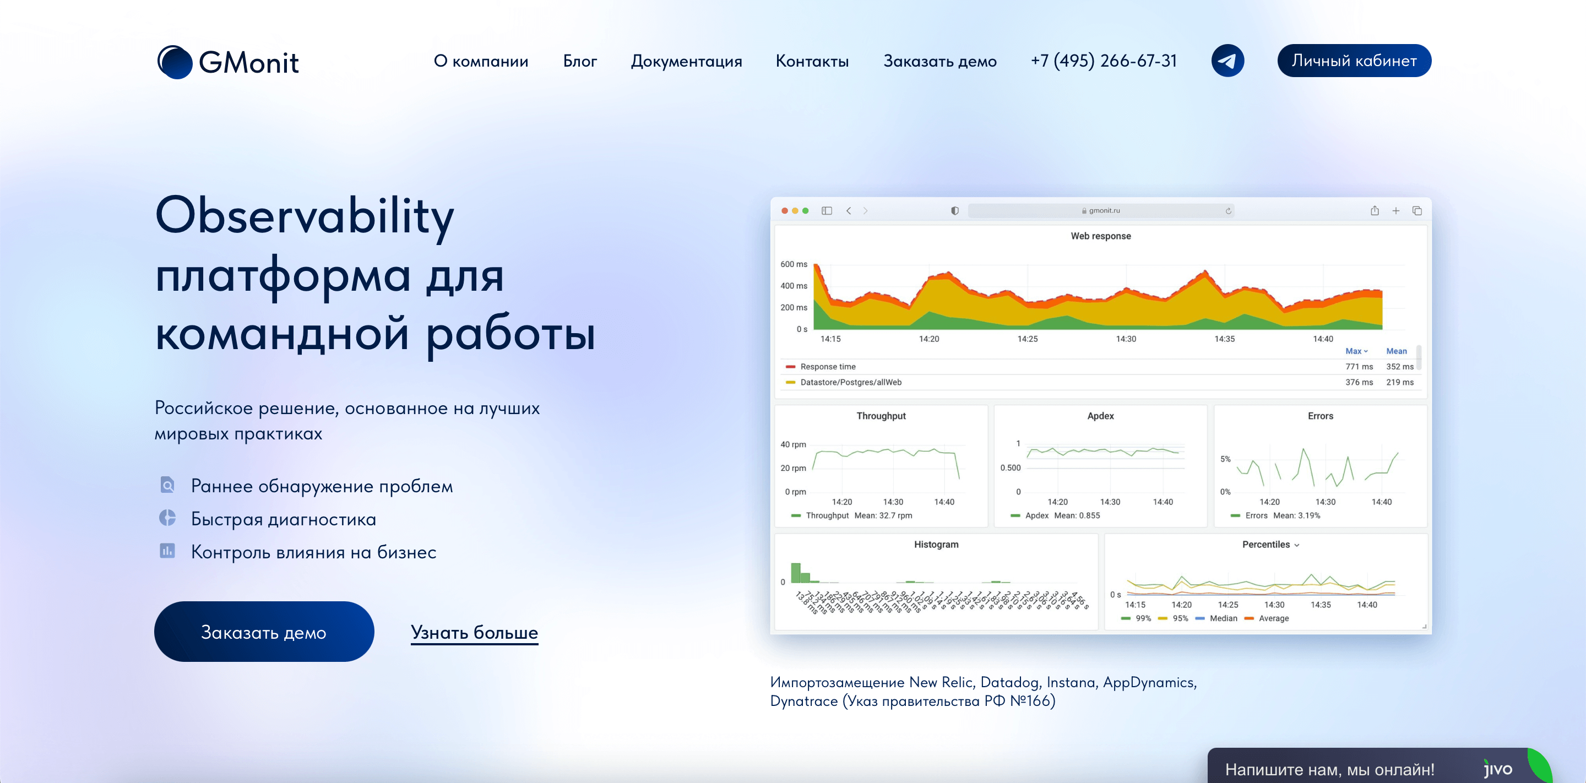Open the 'Документация' menu item
This screenshot has height=783, width=1586.
[688, 61]
